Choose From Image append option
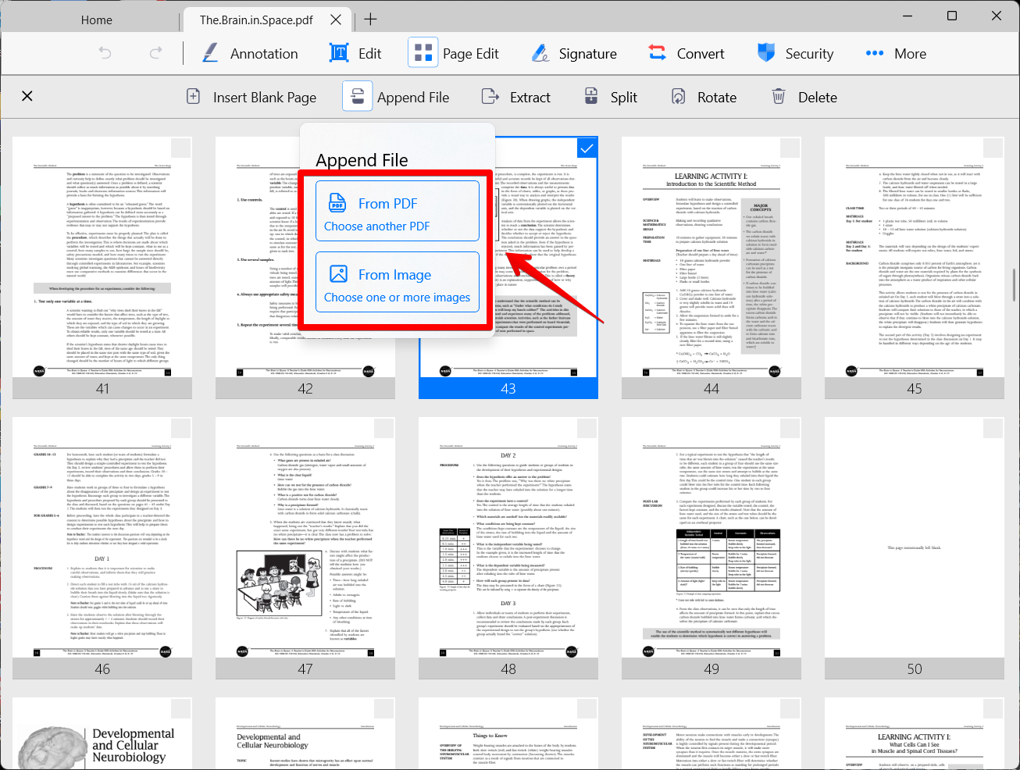Image resolution: width=1020 pixels, height=770 pixels. (398, 284)
